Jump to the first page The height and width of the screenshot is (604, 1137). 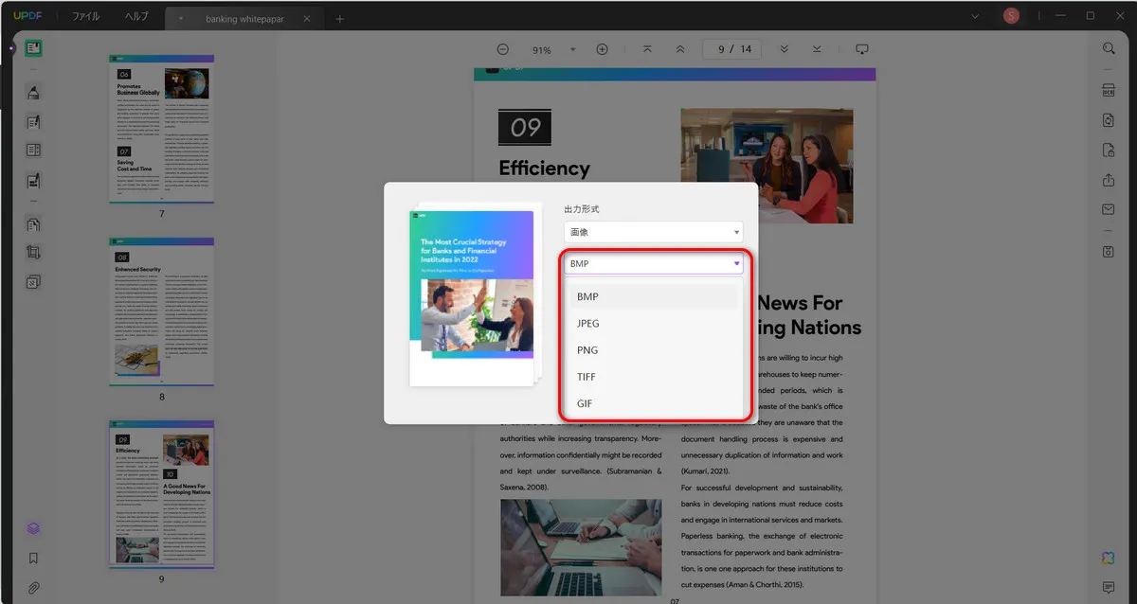coord(647,49)
